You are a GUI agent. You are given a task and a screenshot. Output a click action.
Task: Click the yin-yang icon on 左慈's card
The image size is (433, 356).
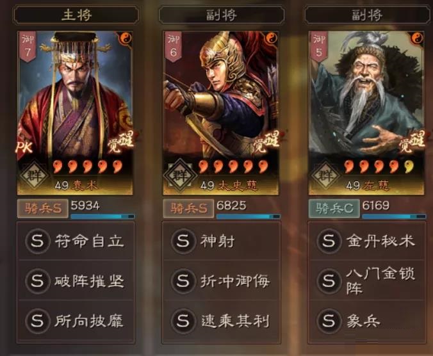(x=417, y=38)
